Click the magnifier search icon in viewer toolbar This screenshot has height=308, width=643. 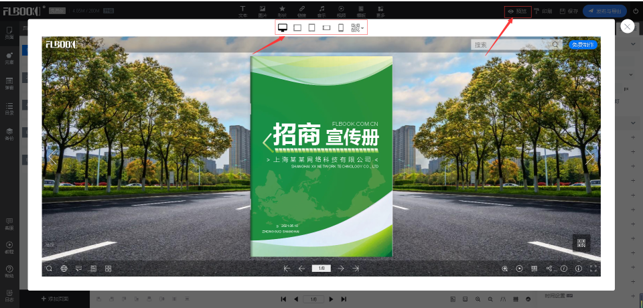(x=49, y=268)
